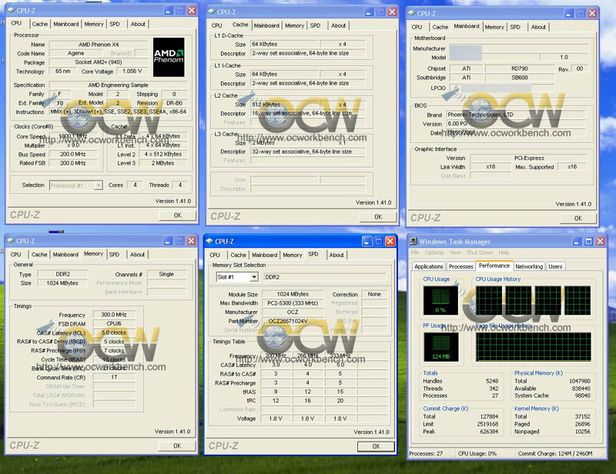Open the Processes tab in Task Manager
This screenshot has width=616, height=474.
tap(460, 266)
